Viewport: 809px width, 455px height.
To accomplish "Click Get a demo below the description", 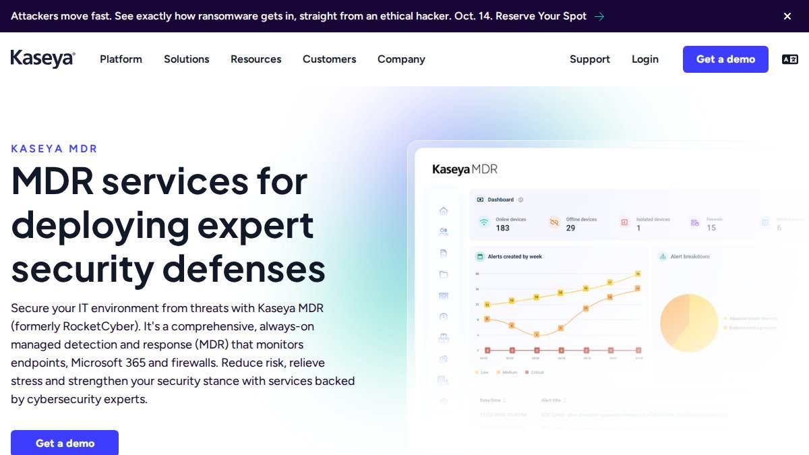I will click(x=65, y=443).
